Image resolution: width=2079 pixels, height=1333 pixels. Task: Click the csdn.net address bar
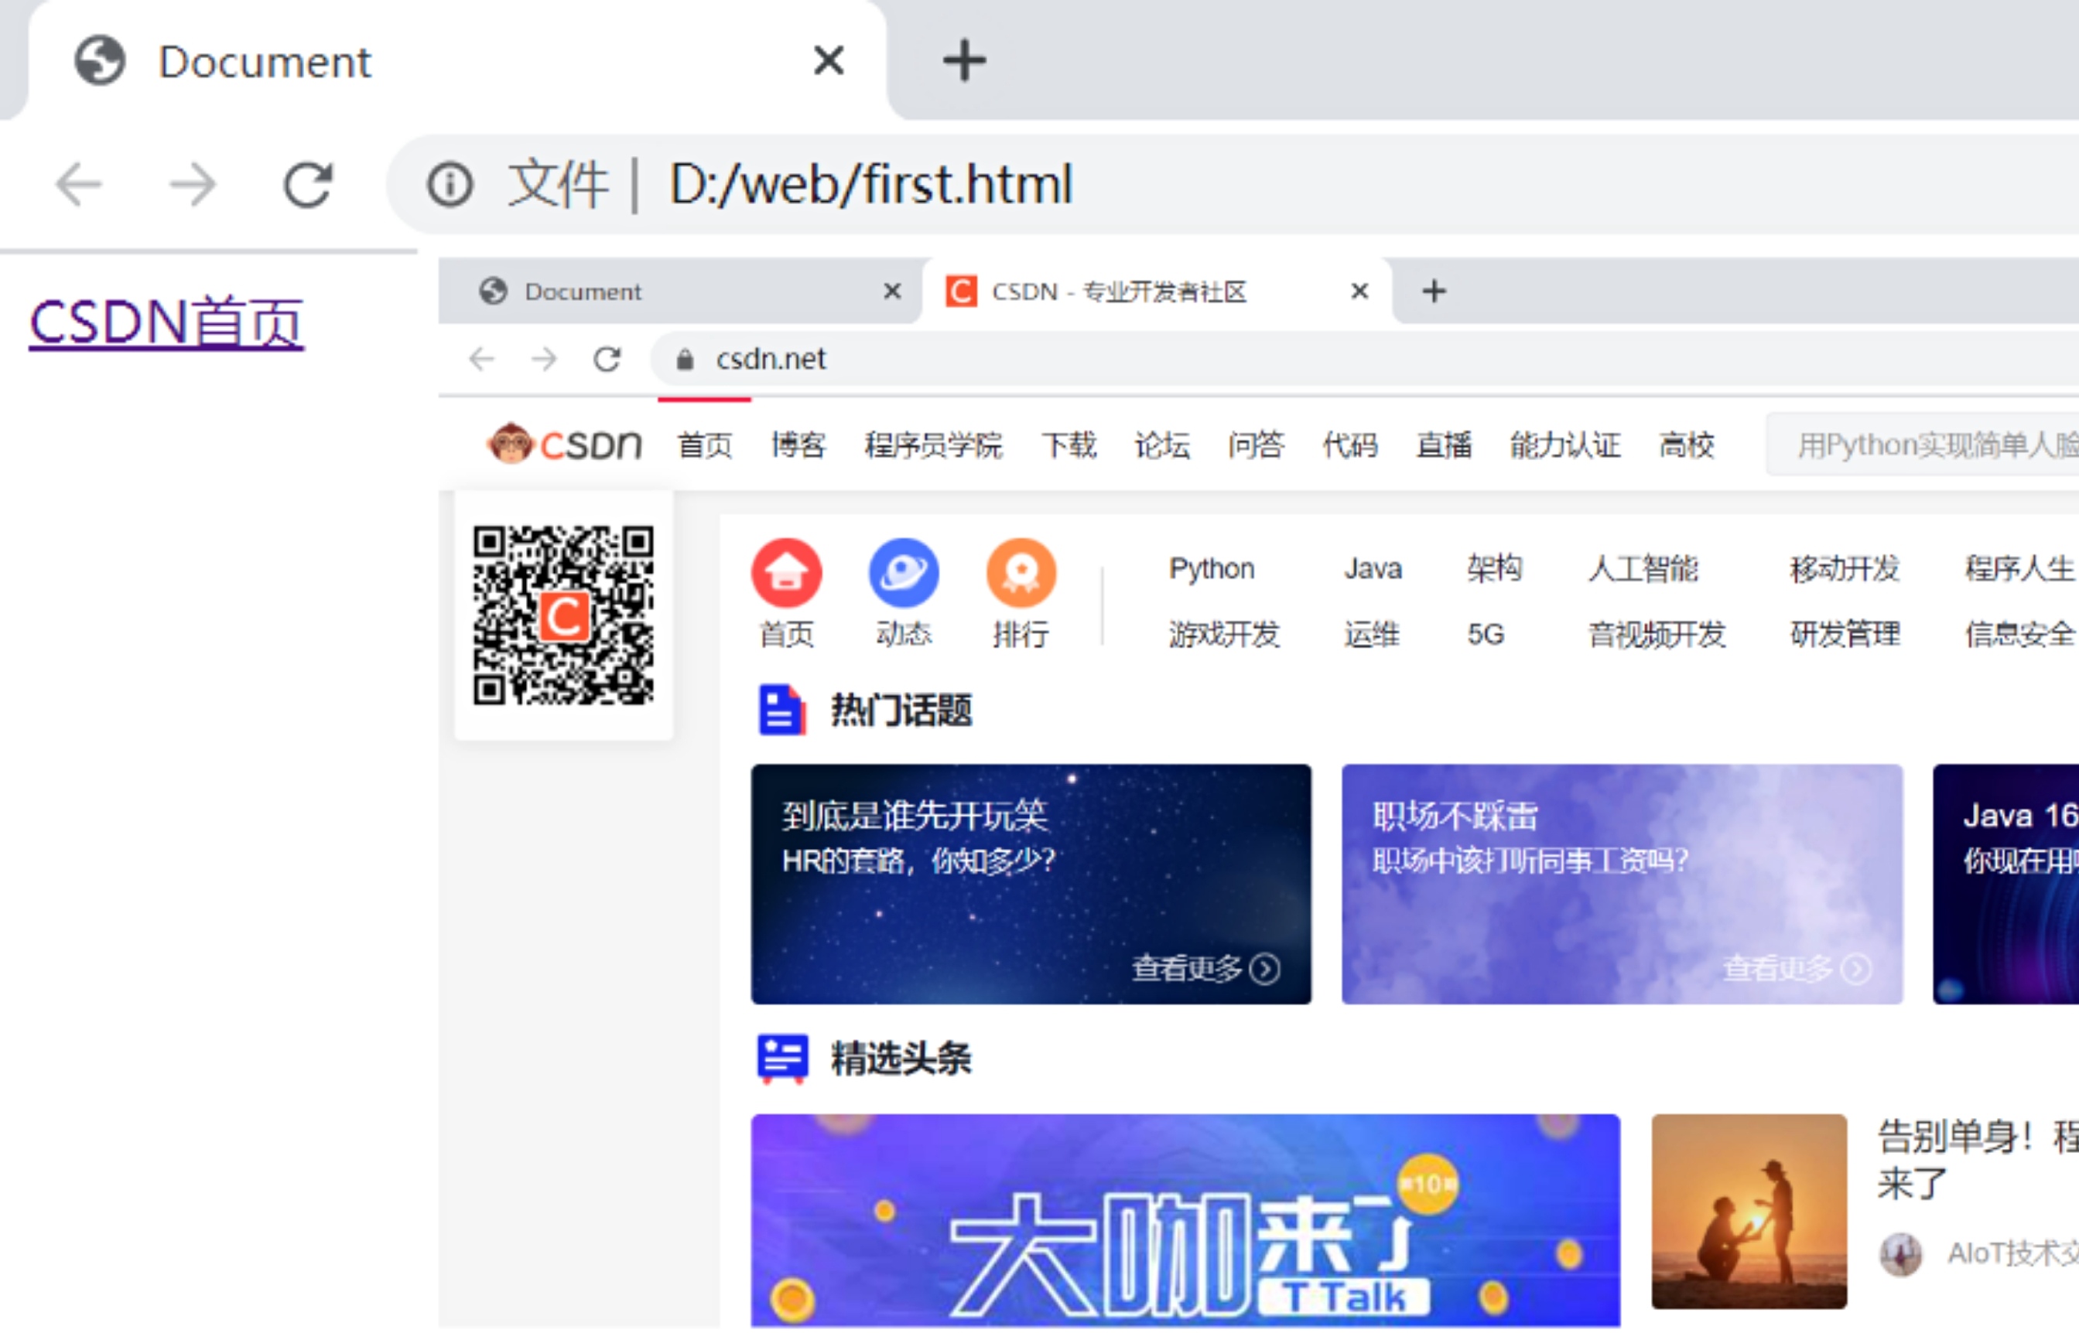tap(1364, 358)
